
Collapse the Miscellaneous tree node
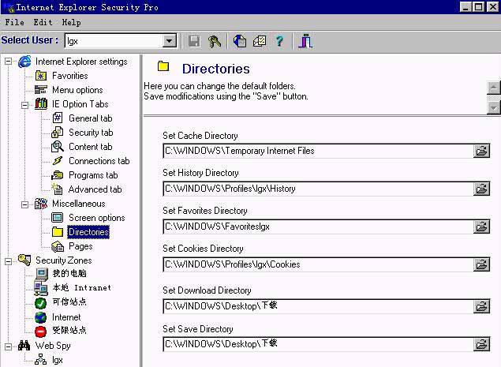click(25, 204)
